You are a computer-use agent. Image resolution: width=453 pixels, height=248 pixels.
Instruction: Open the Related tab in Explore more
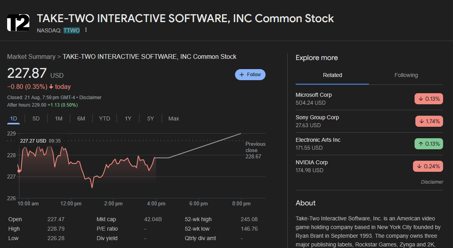pos(332,75)
